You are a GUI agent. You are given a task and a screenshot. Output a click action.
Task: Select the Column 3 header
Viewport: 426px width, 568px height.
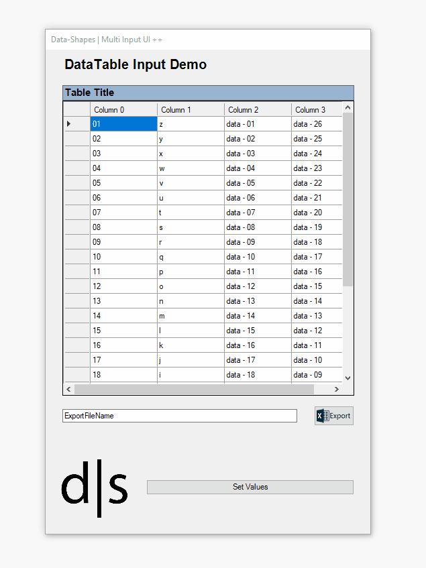316,110
